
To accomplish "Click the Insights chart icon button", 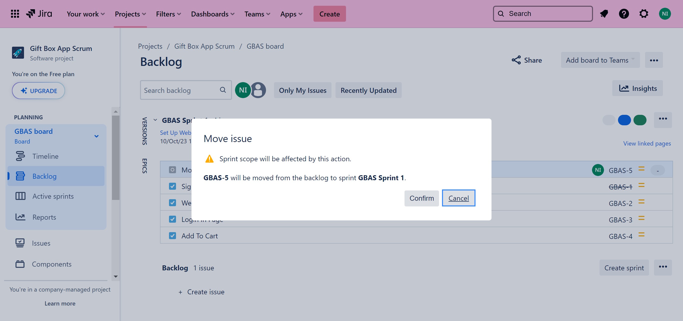I will (637, 88).
